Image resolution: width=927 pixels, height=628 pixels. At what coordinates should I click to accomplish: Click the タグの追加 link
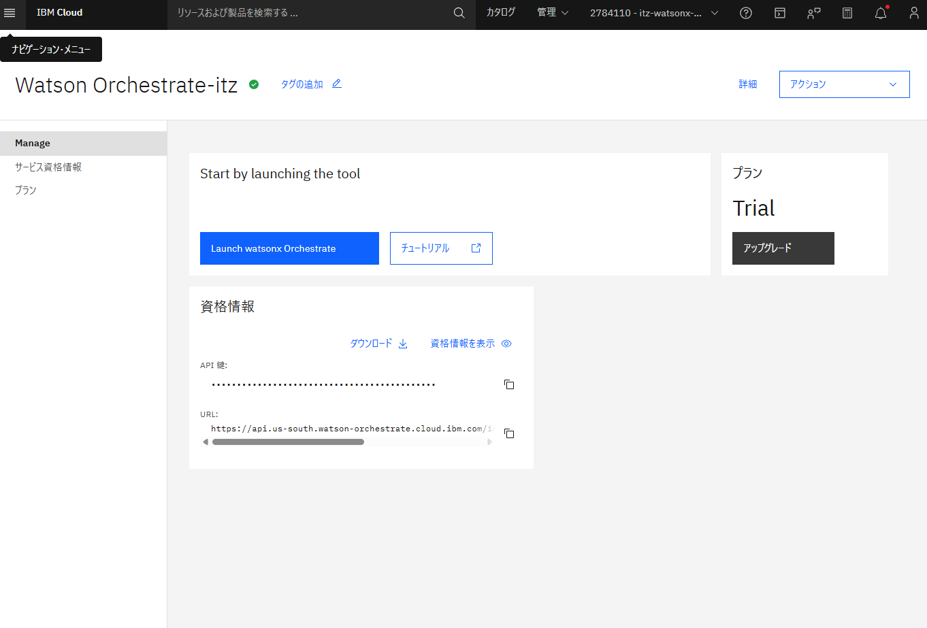pos(302,84)
